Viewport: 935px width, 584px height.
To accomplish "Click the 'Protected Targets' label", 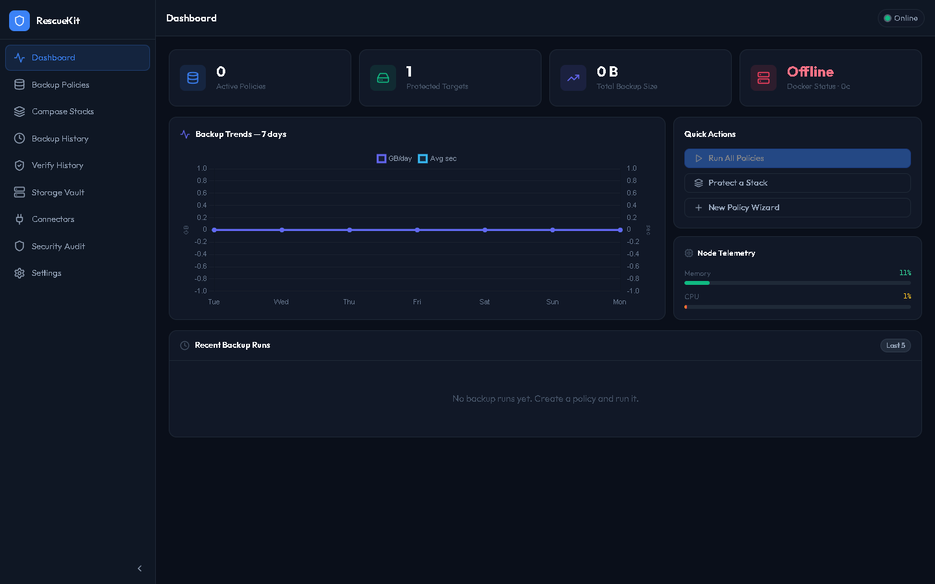I will point(437,86).
